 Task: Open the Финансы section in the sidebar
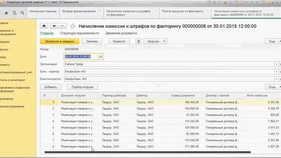pyautogui.click(x=5, y=65)
